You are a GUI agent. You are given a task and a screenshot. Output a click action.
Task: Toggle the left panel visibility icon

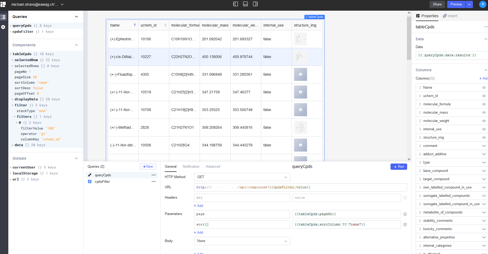pos(235,4)
